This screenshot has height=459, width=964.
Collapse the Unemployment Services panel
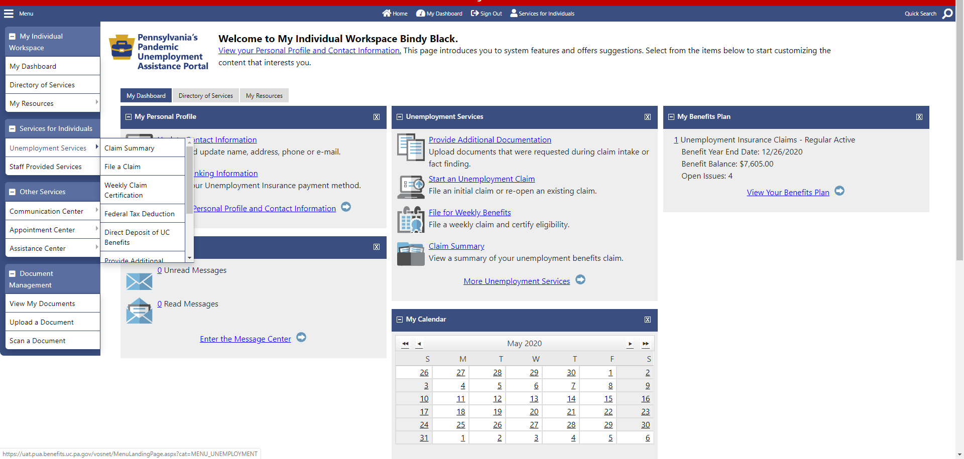point(400,117)
